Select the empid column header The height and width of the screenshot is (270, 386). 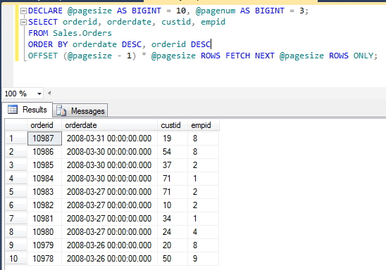coord(203,125)
